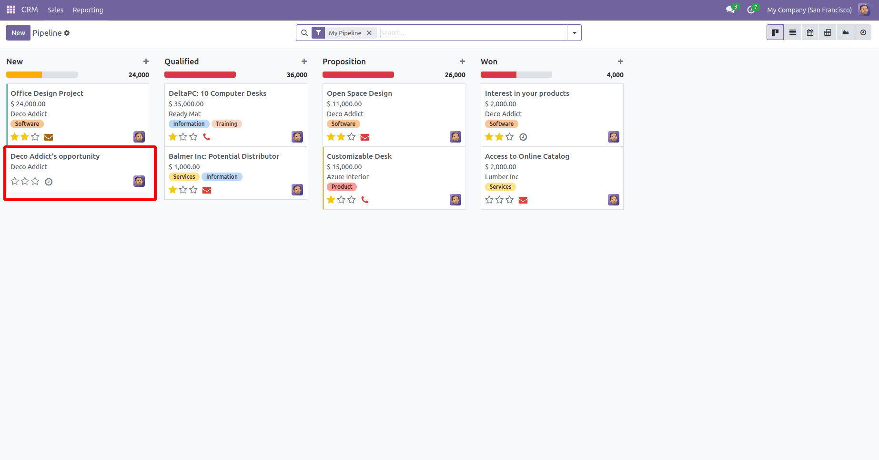The image size is (879, 460).
Task: Click the Pipeline breadcrumb title
Action: [x=47, y=33]
